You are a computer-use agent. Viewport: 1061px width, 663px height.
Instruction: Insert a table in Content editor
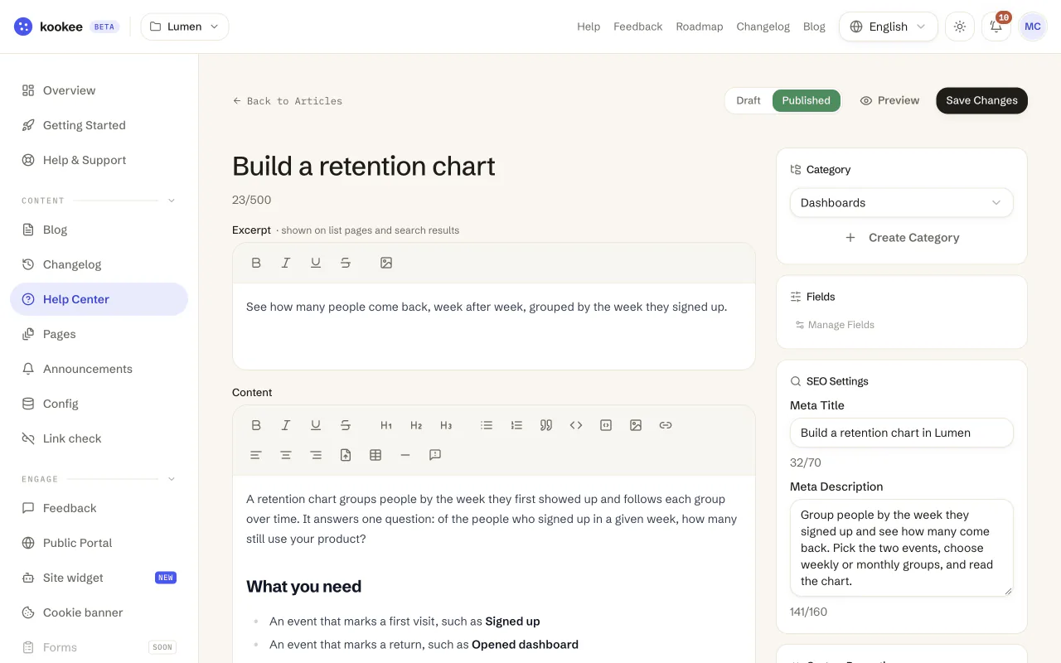[375, 455]
